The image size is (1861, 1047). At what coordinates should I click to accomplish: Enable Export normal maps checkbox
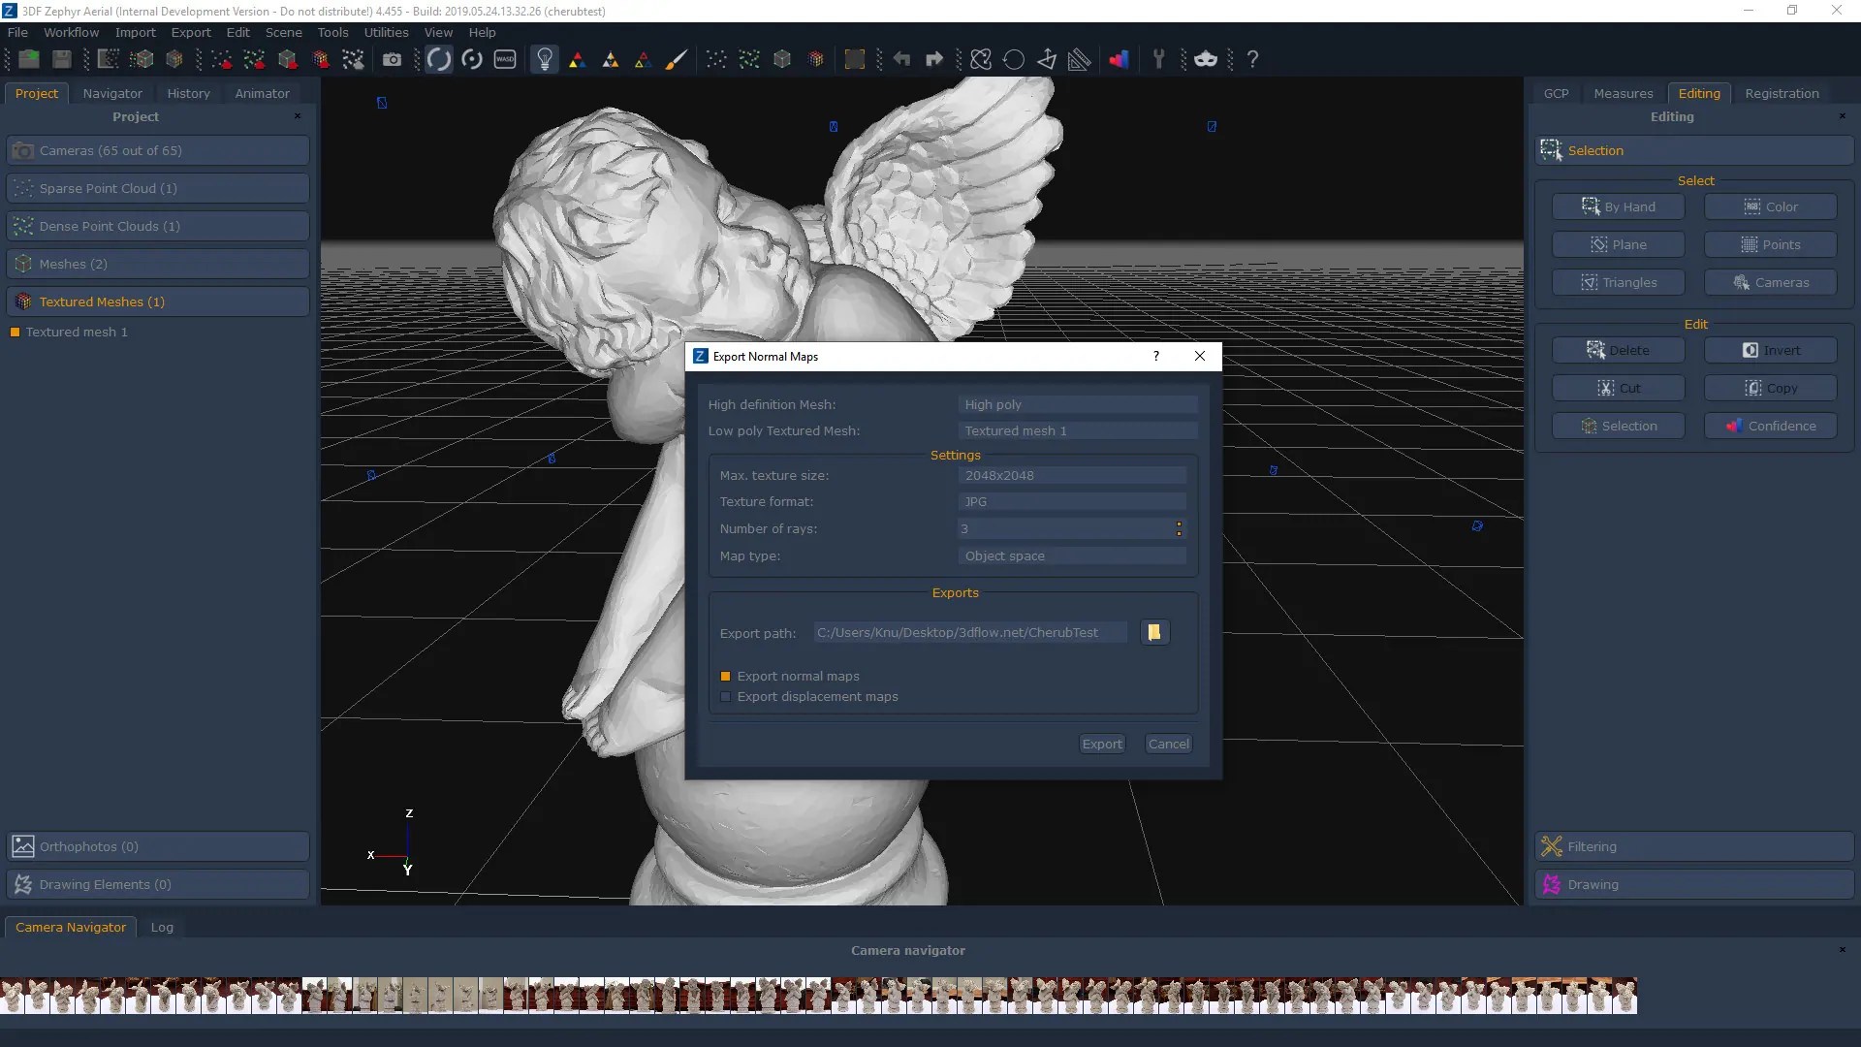(725, 677)
